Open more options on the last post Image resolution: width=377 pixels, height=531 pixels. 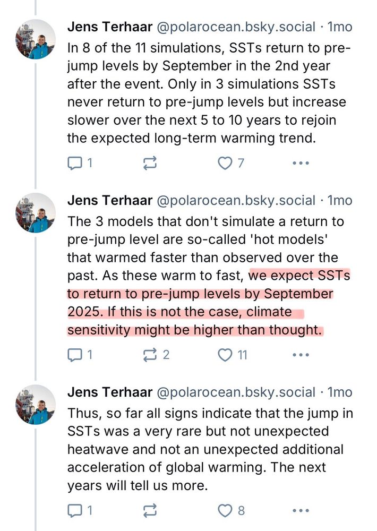click(301, 510)
